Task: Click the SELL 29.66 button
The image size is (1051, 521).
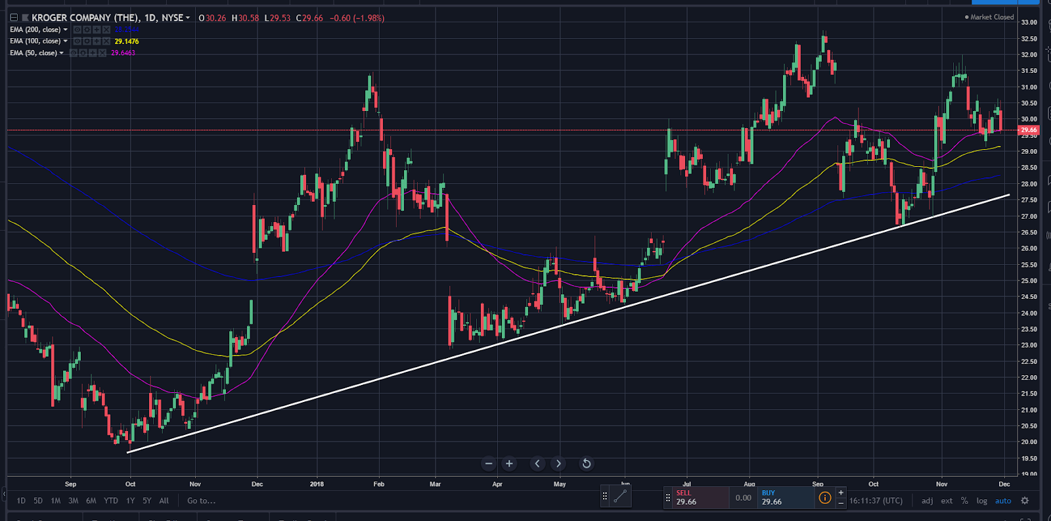Action: [x=700, y=497]
